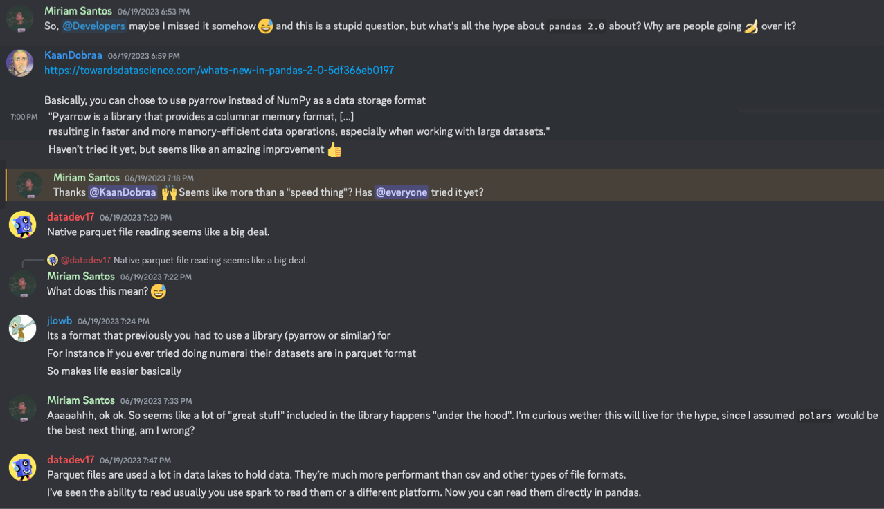The width and height of the screenshot is (884, 509).
Task: Jump to the quoted "Native parquet file reading" reply preview
Action: [210, 261]
